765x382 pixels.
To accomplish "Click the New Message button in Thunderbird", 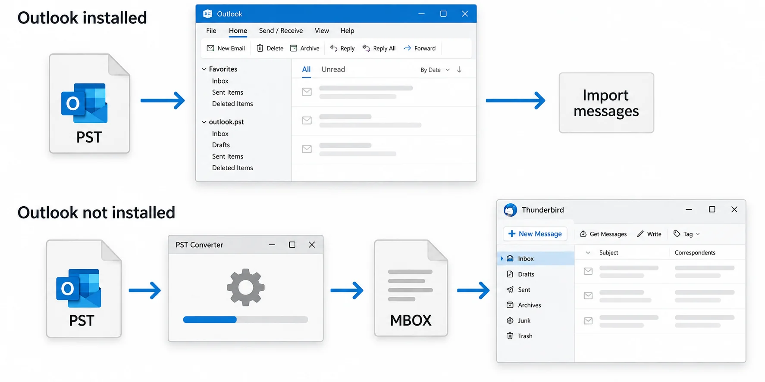I will click(535, 234).
